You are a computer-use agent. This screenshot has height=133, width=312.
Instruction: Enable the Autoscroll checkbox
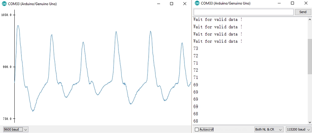(197, 130)
